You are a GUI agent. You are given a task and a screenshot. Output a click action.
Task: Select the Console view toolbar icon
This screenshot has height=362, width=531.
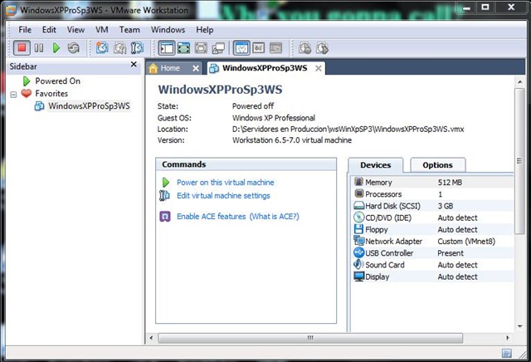tap(276, 48)
